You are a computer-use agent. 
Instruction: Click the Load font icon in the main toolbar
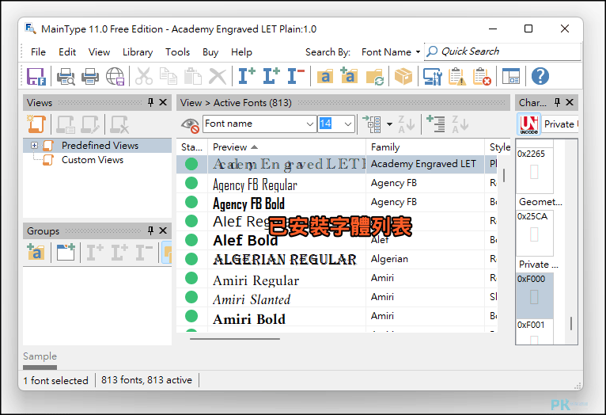coord(271,76)
